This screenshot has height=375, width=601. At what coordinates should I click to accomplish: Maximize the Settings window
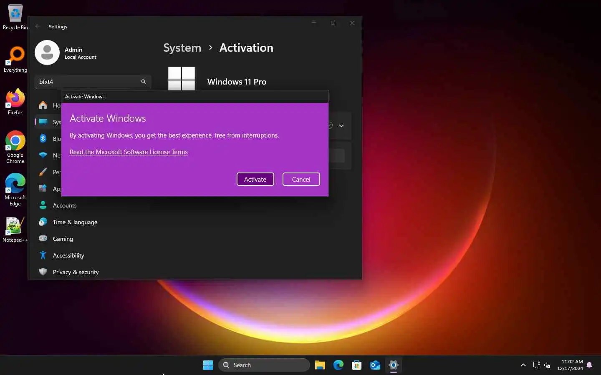[x=333, y=23]
